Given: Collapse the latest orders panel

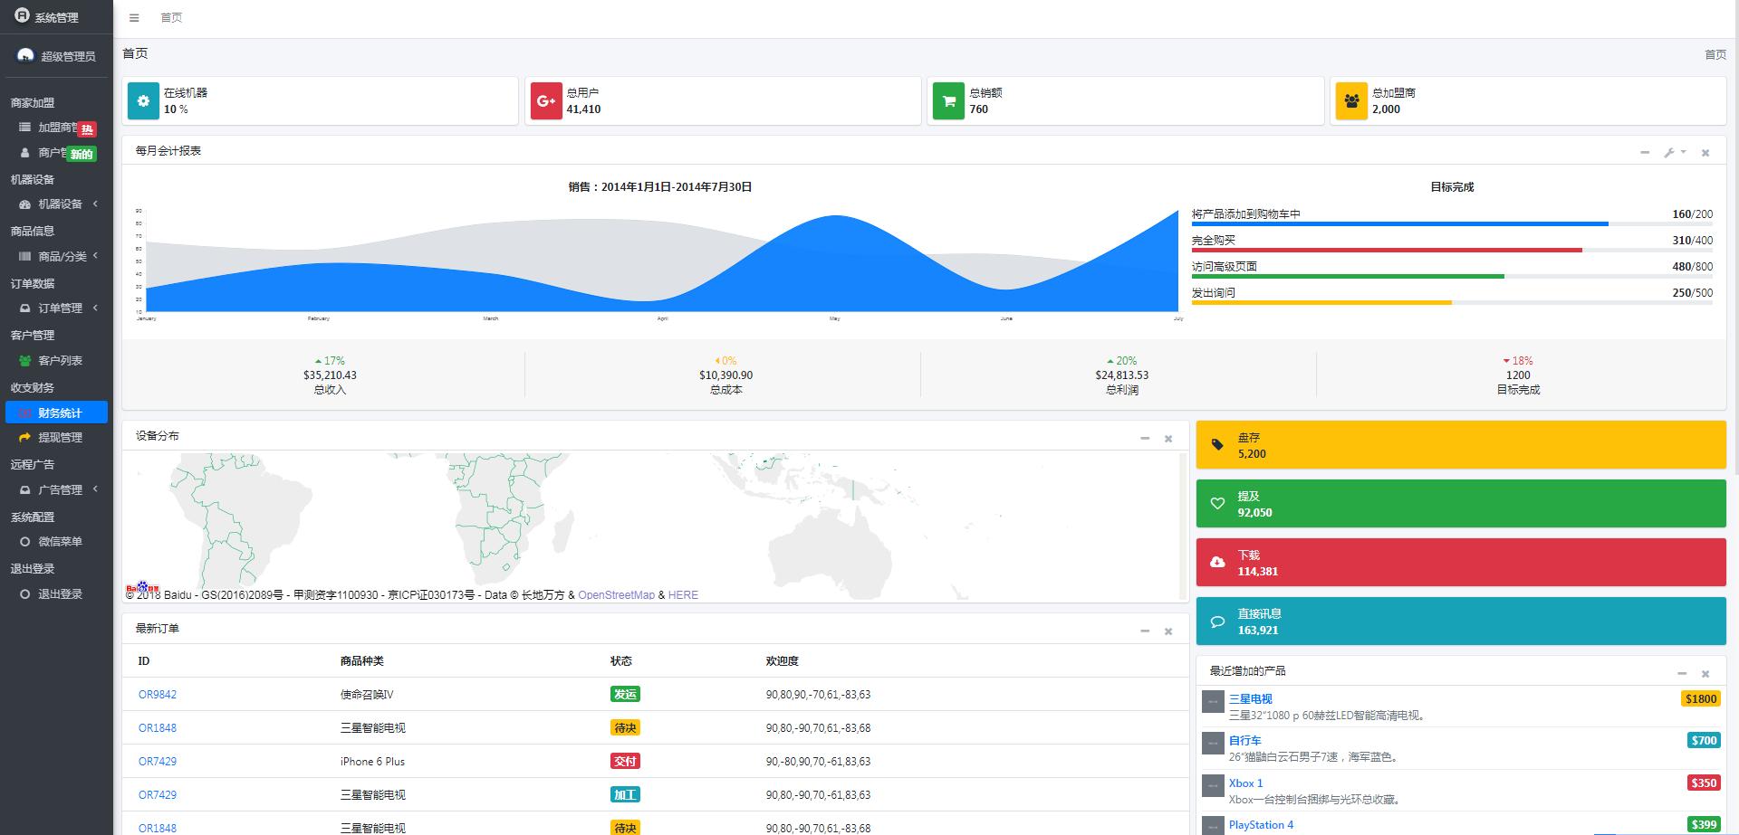Looking at the screenshot, I should coord(1145,631).
